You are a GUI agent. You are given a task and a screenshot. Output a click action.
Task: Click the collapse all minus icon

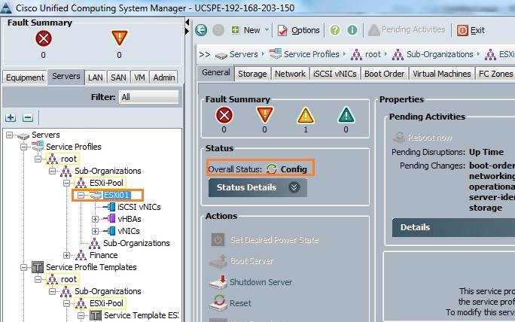pyautogui.click(x=28, y=117)
